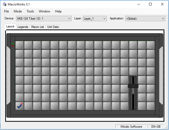Click the lower T-bar track below the handle
The height and width of the screenshot is (130, 169).
tap(133, 98)
